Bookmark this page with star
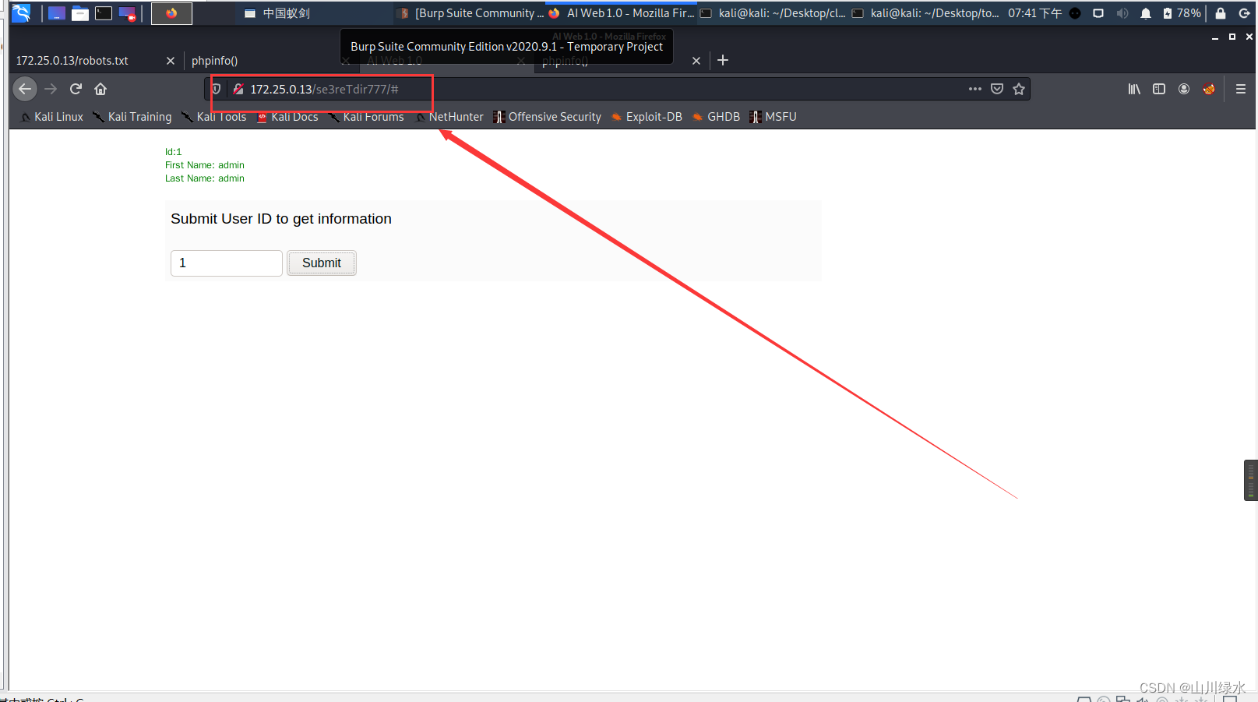The image size is (1258, 702). pos(1019,89)
